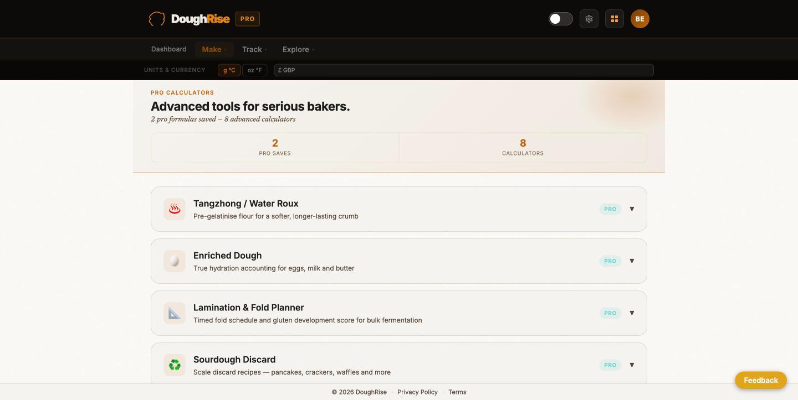Expand the Enriched Dough calculator arrow
Screen dimensions: 798x400
632,261
